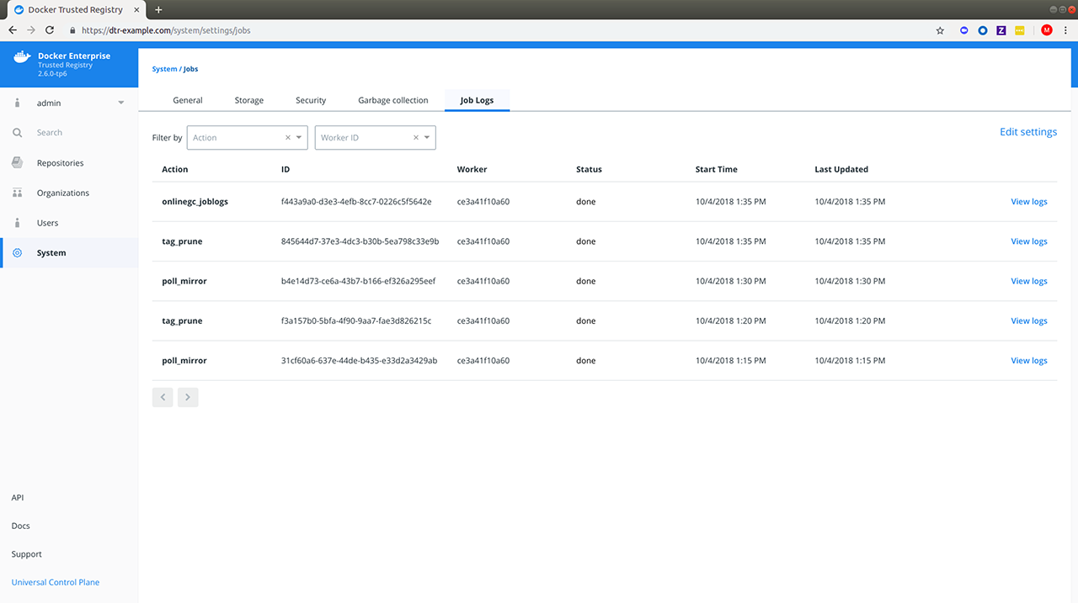This screenshot has height=603, width=1078.
Task: Click the System gear icon in sidebar
Action: (x=18, y=253)
